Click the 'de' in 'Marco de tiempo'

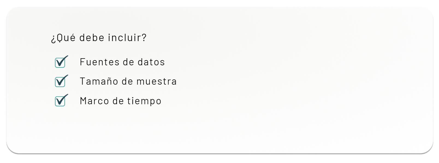[x=118, y=101]
